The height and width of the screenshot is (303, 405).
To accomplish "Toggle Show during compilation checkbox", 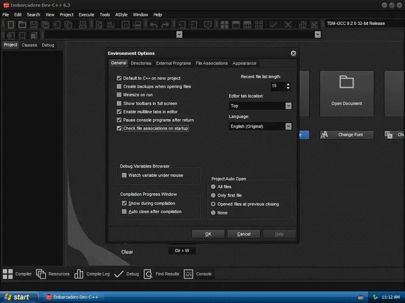I will point(124,203).
